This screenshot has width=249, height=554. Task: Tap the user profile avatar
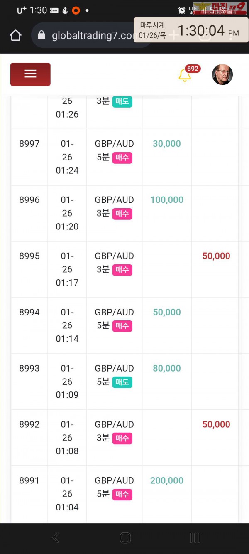coord(222,75)
